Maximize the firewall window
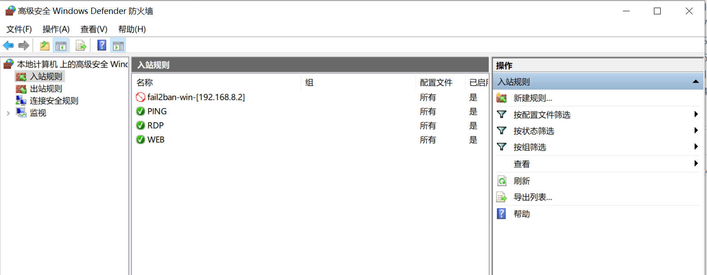This screenshot has width=707, height=275. tap(657, 11)
